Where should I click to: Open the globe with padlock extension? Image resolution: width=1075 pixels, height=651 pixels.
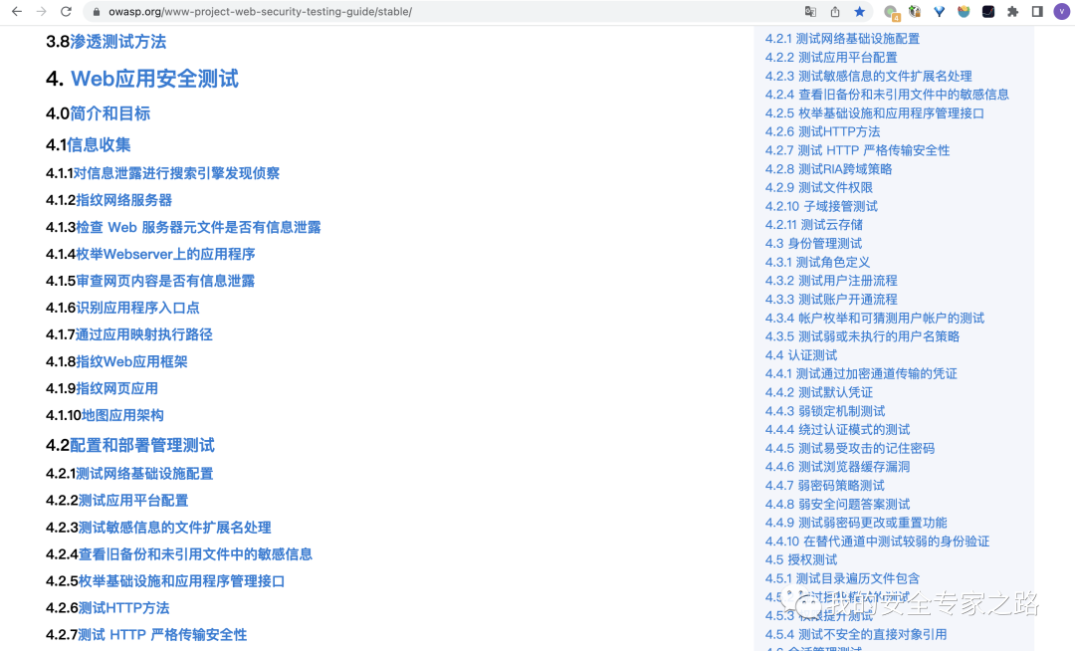[x=915, y=12]
